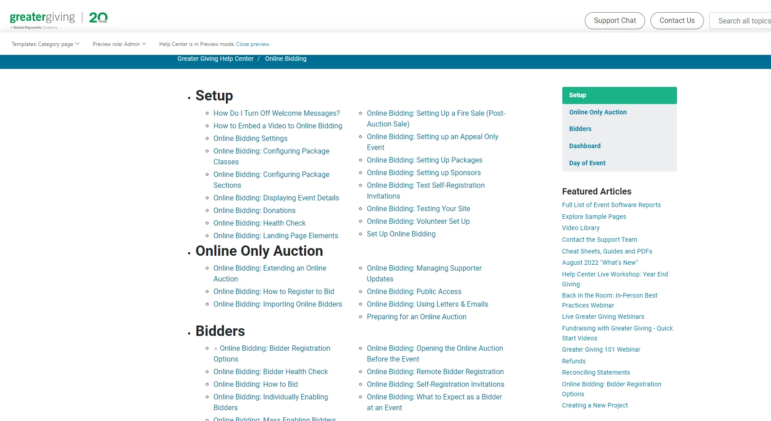771x421 pixels.
Task: Open How to Embed a Video article
Action: pyautogui.click(x=278, y=126)
